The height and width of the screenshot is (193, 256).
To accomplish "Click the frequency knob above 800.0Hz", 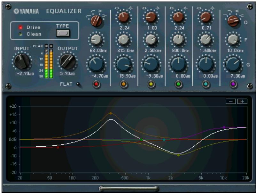I will [x=178, y=40].
